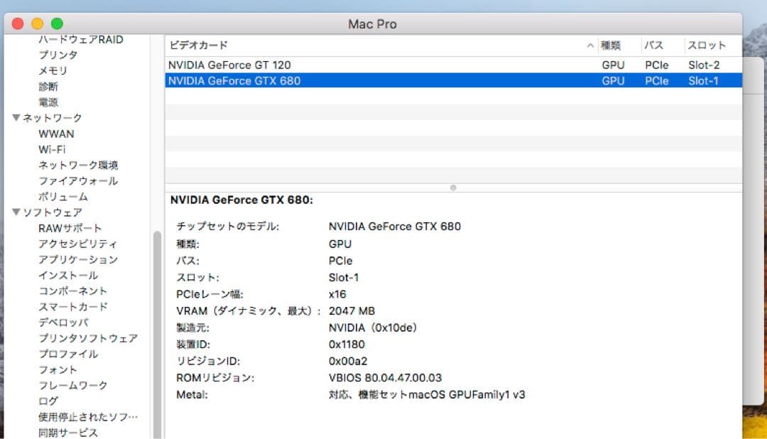Reverse sort order on ビデオカード column
The height and width of the screenshot is (439, 767).
point(197,45)
